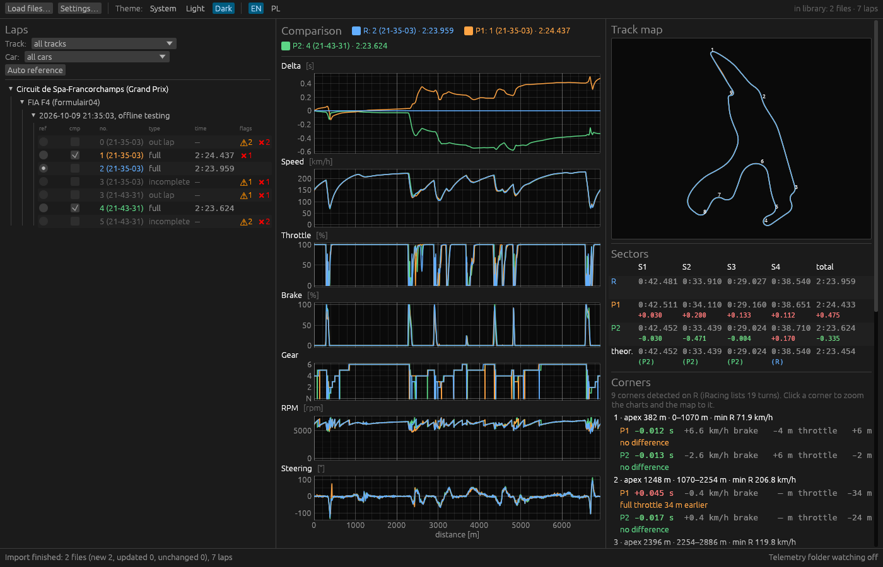Click the red error flag on lap 0 (21-35-03)
The image size is (883, 567).
(264, 142)
